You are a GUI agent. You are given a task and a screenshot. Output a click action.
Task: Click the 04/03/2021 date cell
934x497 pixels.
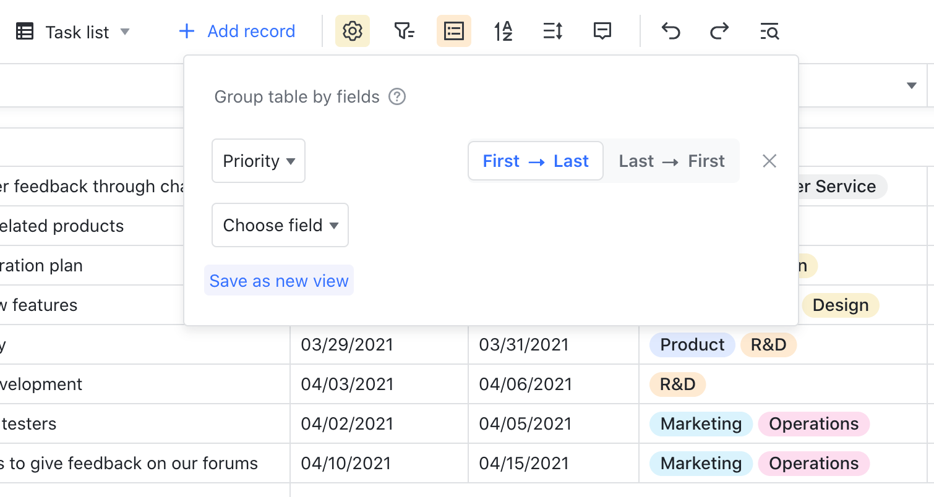click(x=379, y=384)
